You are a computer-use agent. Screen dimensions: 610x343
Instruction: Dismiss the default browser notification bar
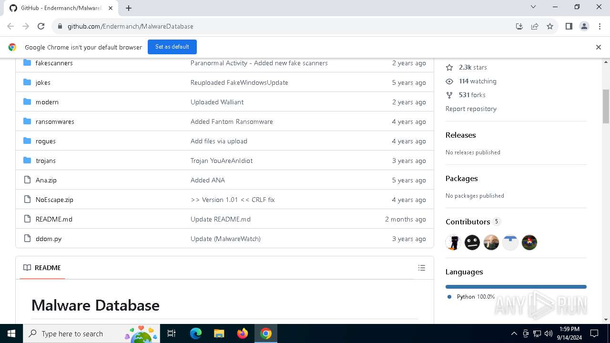pos(598,47)
